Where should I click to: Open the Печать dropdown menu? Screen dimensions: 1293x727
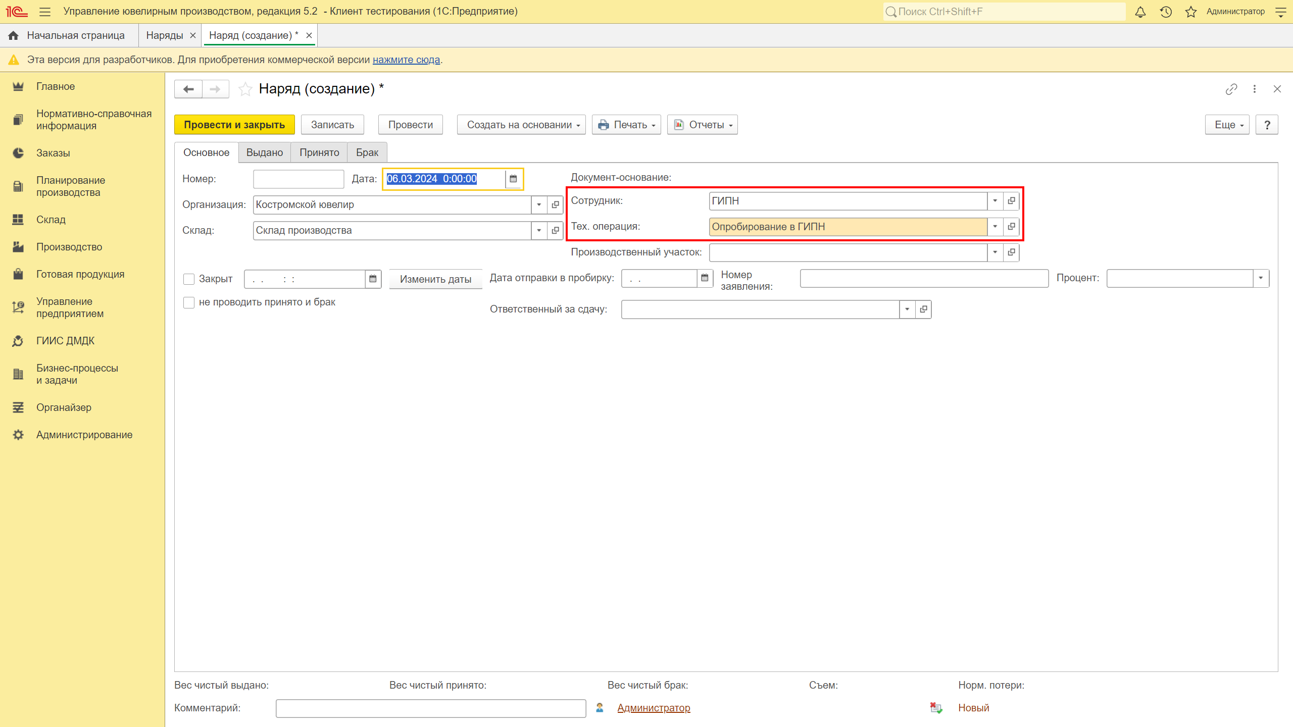tap(626, 125)
